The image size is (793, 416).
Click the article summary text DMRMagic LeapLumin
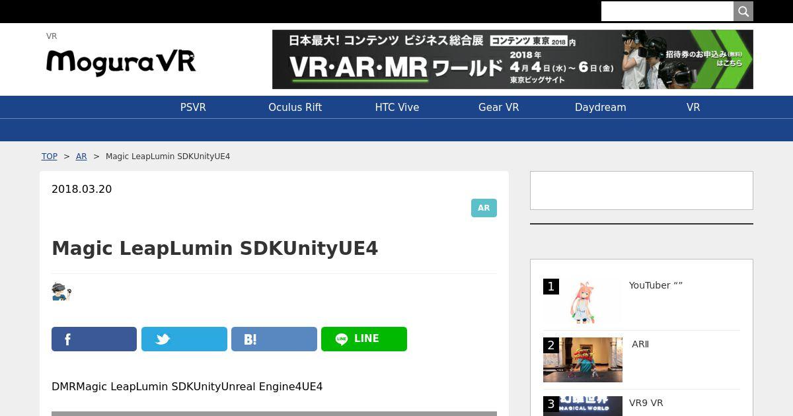pos(187,386)
